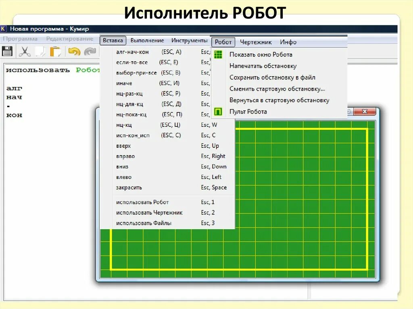
Task: Open the Инструменты menu
Action: [190, 41]
